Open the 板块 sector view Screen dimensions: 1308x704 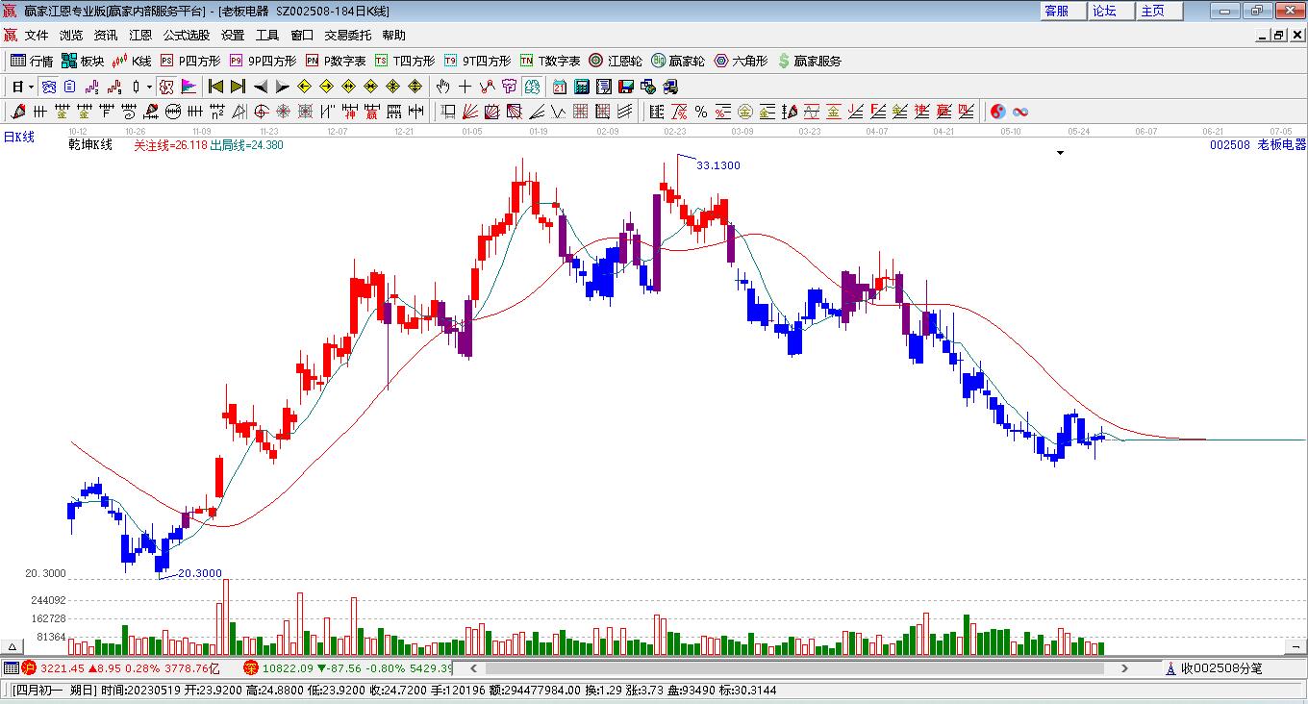tap(83, 61)
